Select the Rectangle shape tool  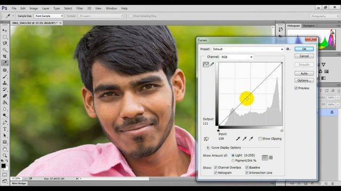(x=5, y=142)
